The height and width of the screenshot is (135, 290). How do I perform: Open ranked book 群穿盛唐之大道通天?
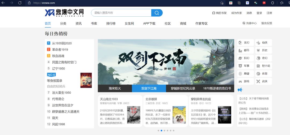tap(66, 111)
